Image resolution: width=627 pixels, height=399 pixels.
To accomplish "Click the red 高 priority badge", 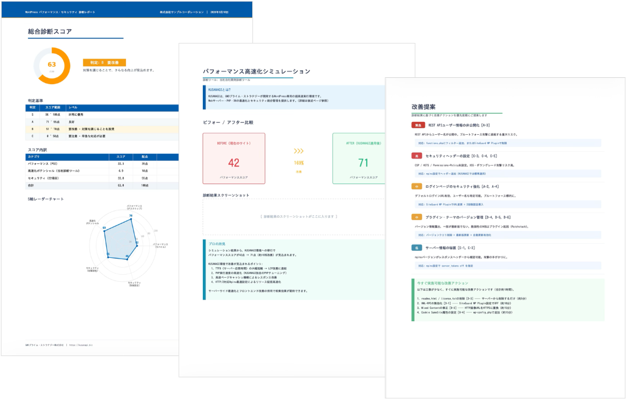I will click(x=416, y=156).
